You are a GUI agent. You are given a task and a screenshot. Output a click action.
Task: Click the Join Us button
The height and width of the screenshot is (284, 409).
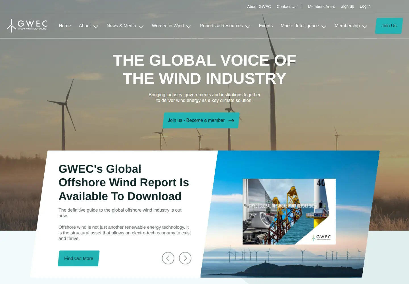click(x=389, y=26)
